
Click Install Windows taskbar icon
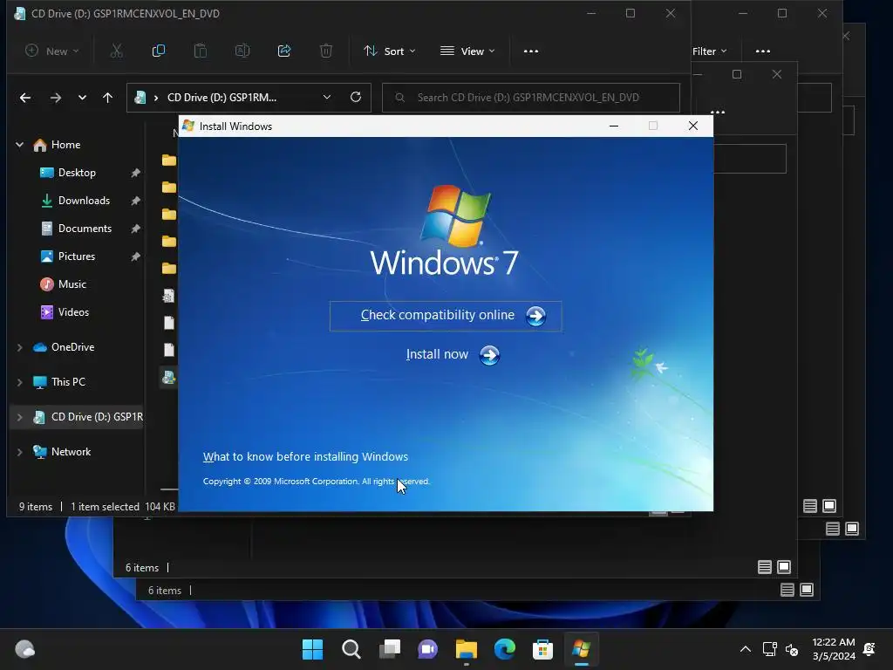582,649
